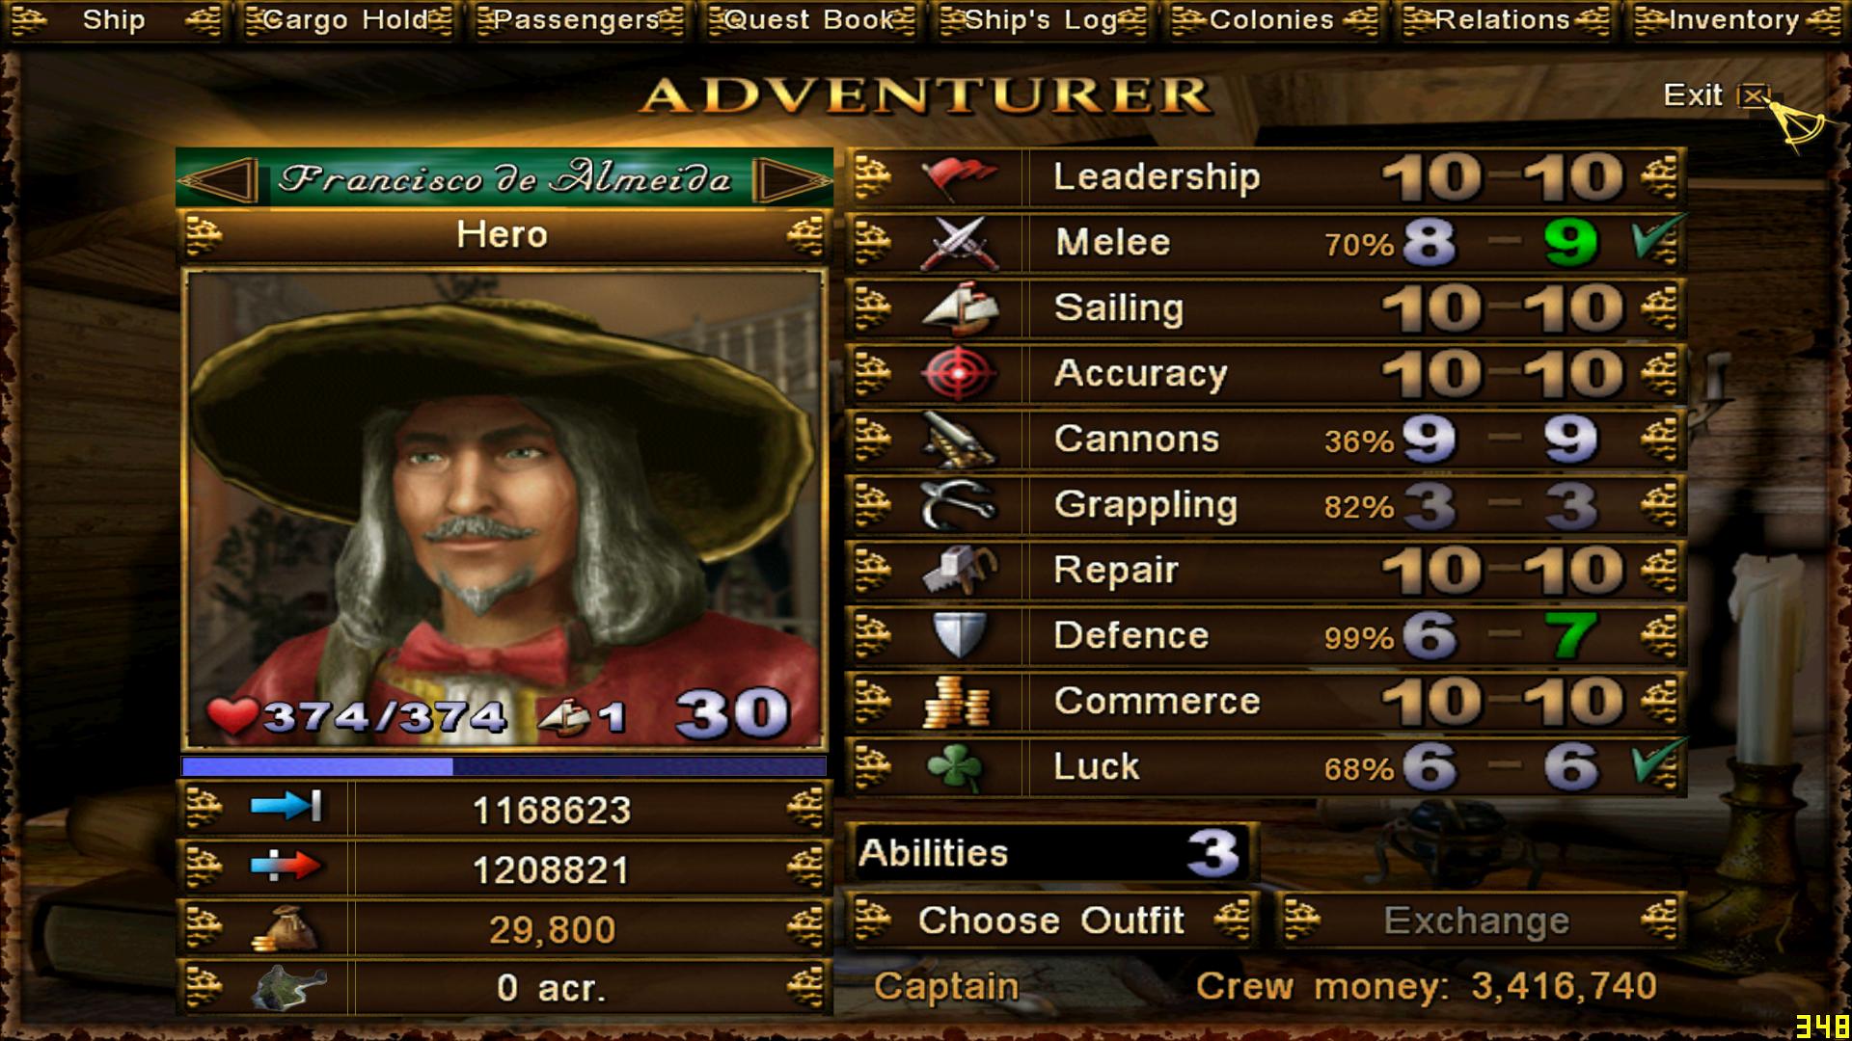Viewport: 1852px width, 1041px height.
Task: Click the Luck clover icon
Action: [x=958, y=767]
